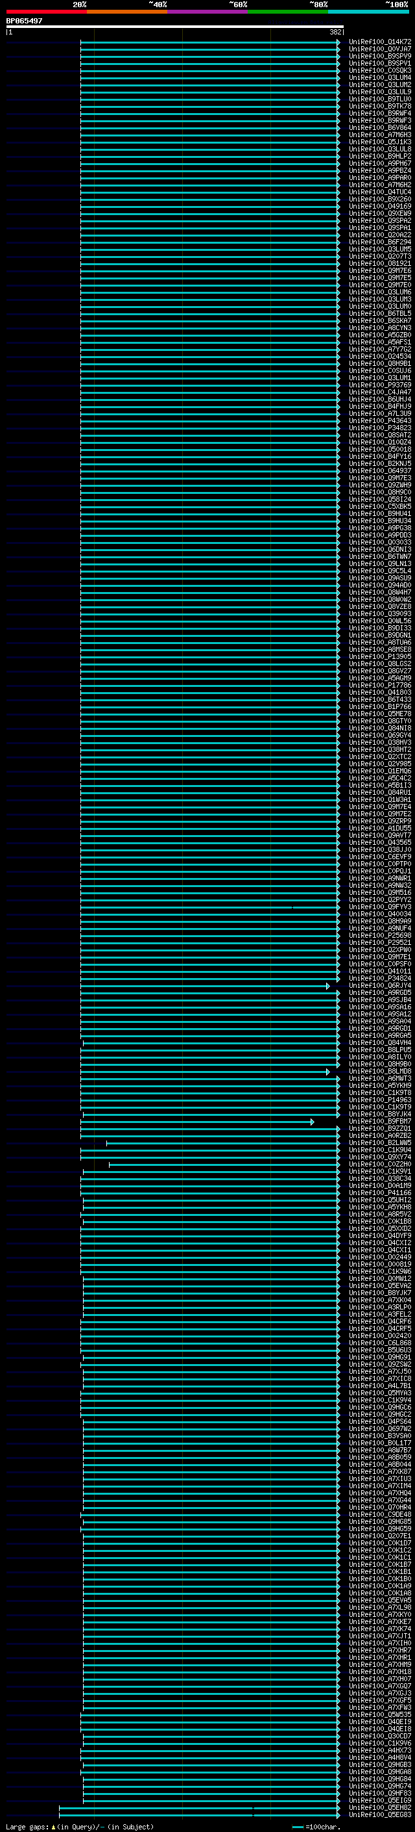Image resolution: width=415 pixels, height=1832 pixels.
Task: Select the UniRef100_Q3OCD7 label
Action: pos(380,1736)
